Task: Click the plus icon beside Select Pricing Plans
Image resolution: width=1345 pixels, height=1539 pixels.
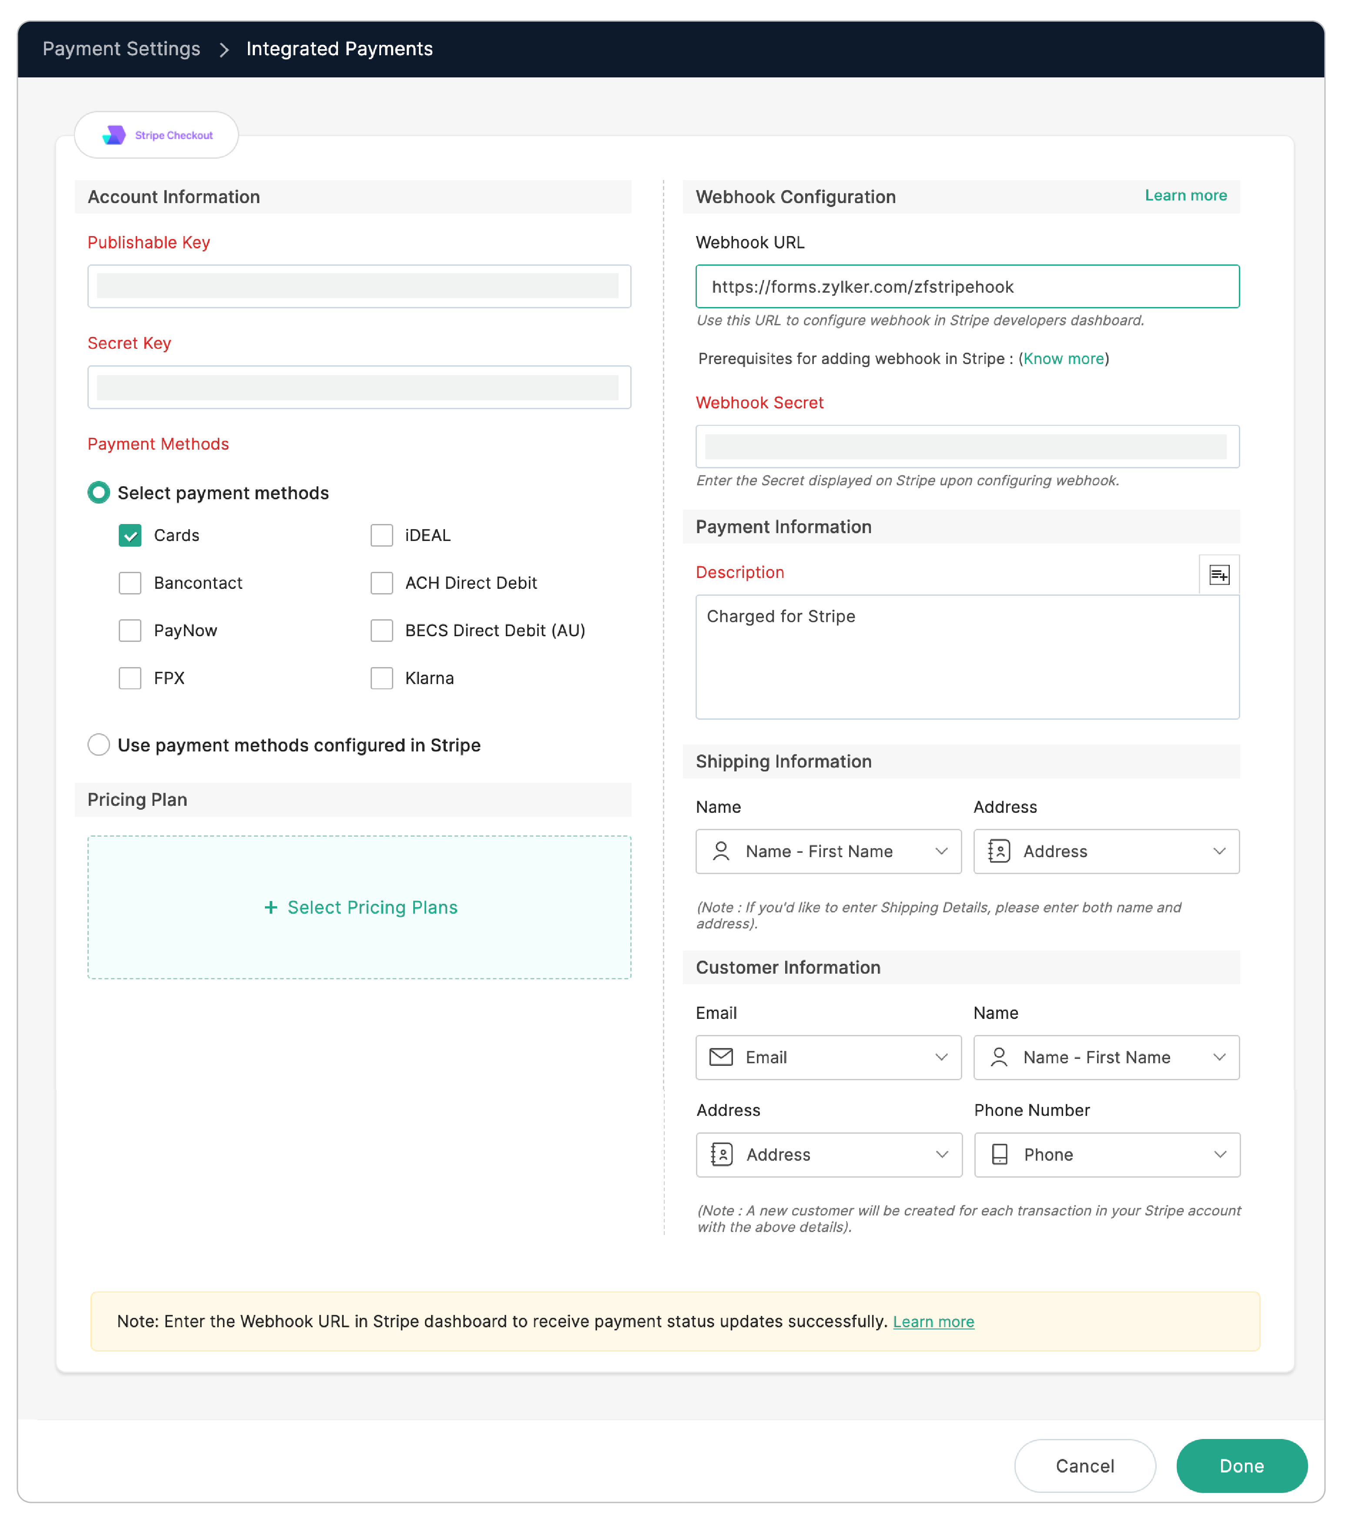Action: pyautogui.click(x=271, y=907)
